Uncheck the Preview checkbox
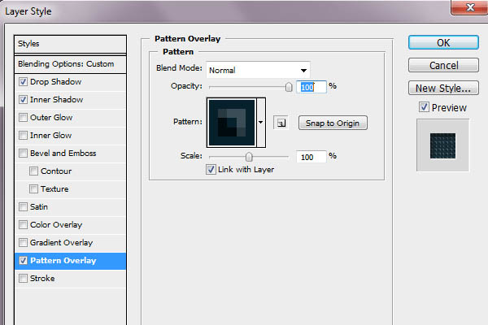Screen dimensions: 488x325 (424, 107)
